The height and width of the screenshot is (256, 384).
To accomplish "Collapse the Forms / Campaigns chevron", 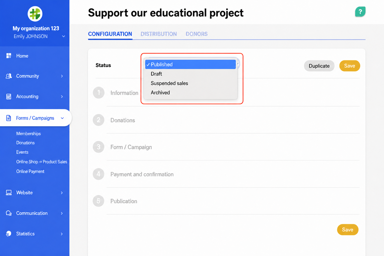I will (62, 118).
